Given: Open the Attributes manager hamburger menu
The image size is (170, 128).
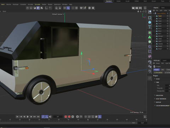Looking at the screenshot, I should 154,63.
